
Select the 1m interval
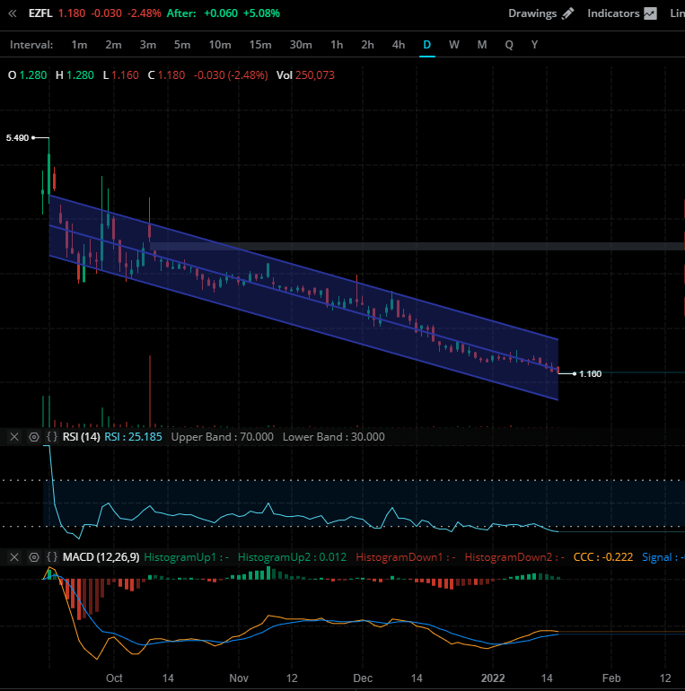tap(79, 45)
